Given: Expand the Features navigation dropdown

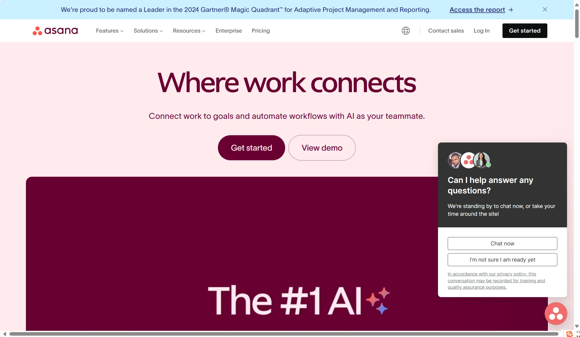Looking at the screenshot, I should (x=109, y=30).
